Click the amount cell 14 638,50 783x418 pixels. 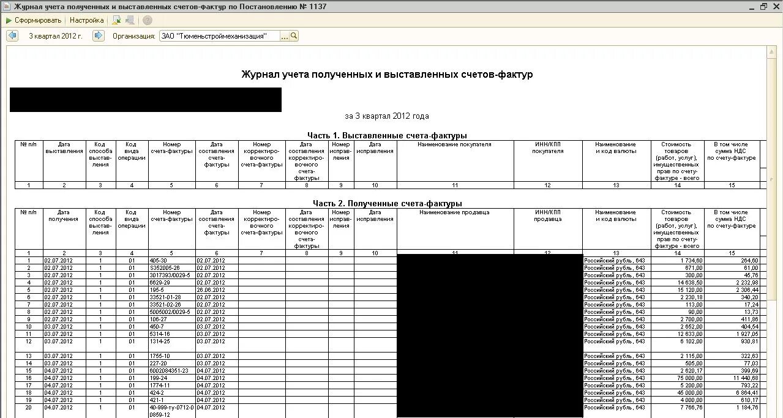coord(677,283)
